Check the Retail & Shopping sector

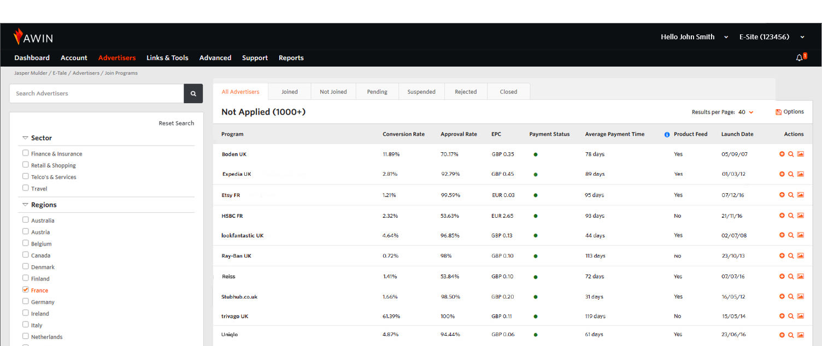(26, 165)
